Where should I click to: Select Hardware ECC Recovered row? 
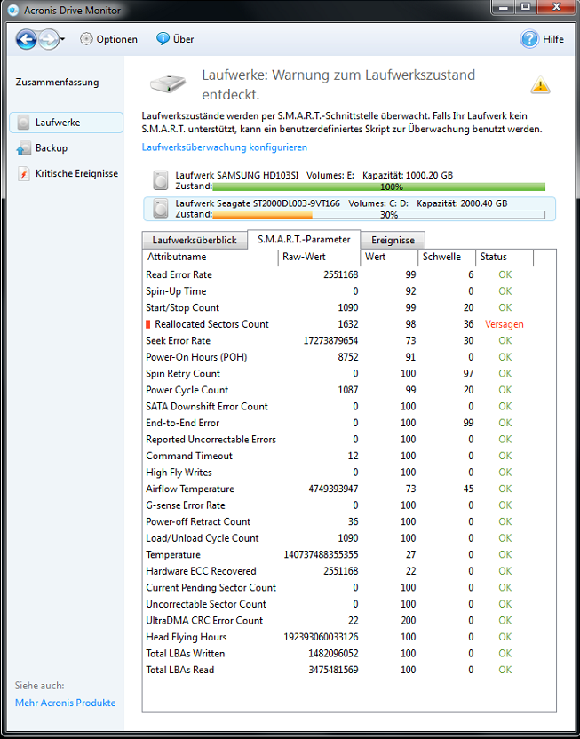point(349,571)
